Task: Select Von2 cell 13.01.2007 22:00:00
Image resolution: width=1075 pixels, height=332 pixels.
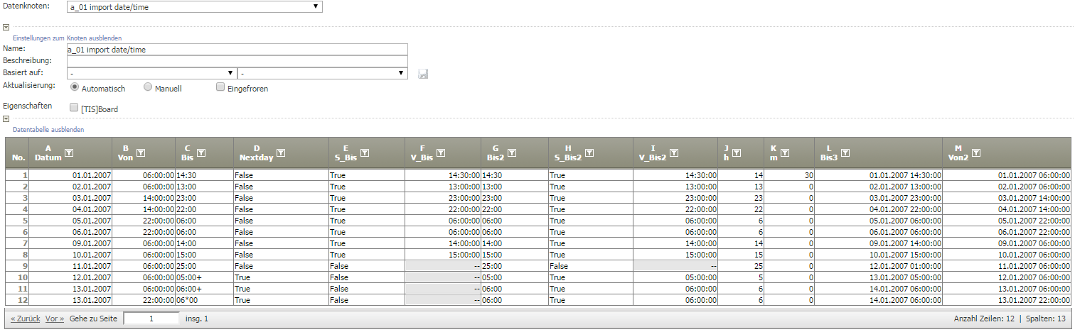Action: 1007,299
